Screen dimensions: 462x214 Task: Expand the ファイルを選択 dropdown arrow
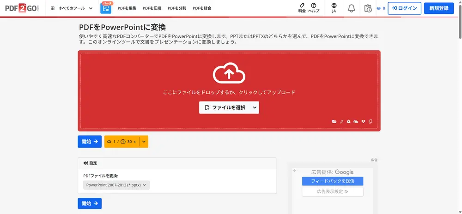click(x=255, y=107)
